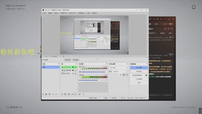Open audio mixer bottom three-dot menu

tap(83, 94)
